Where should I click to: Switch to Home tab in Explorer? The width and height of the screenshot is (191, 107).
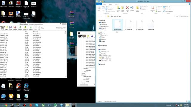pyautogui.click(x=105, y=4)
